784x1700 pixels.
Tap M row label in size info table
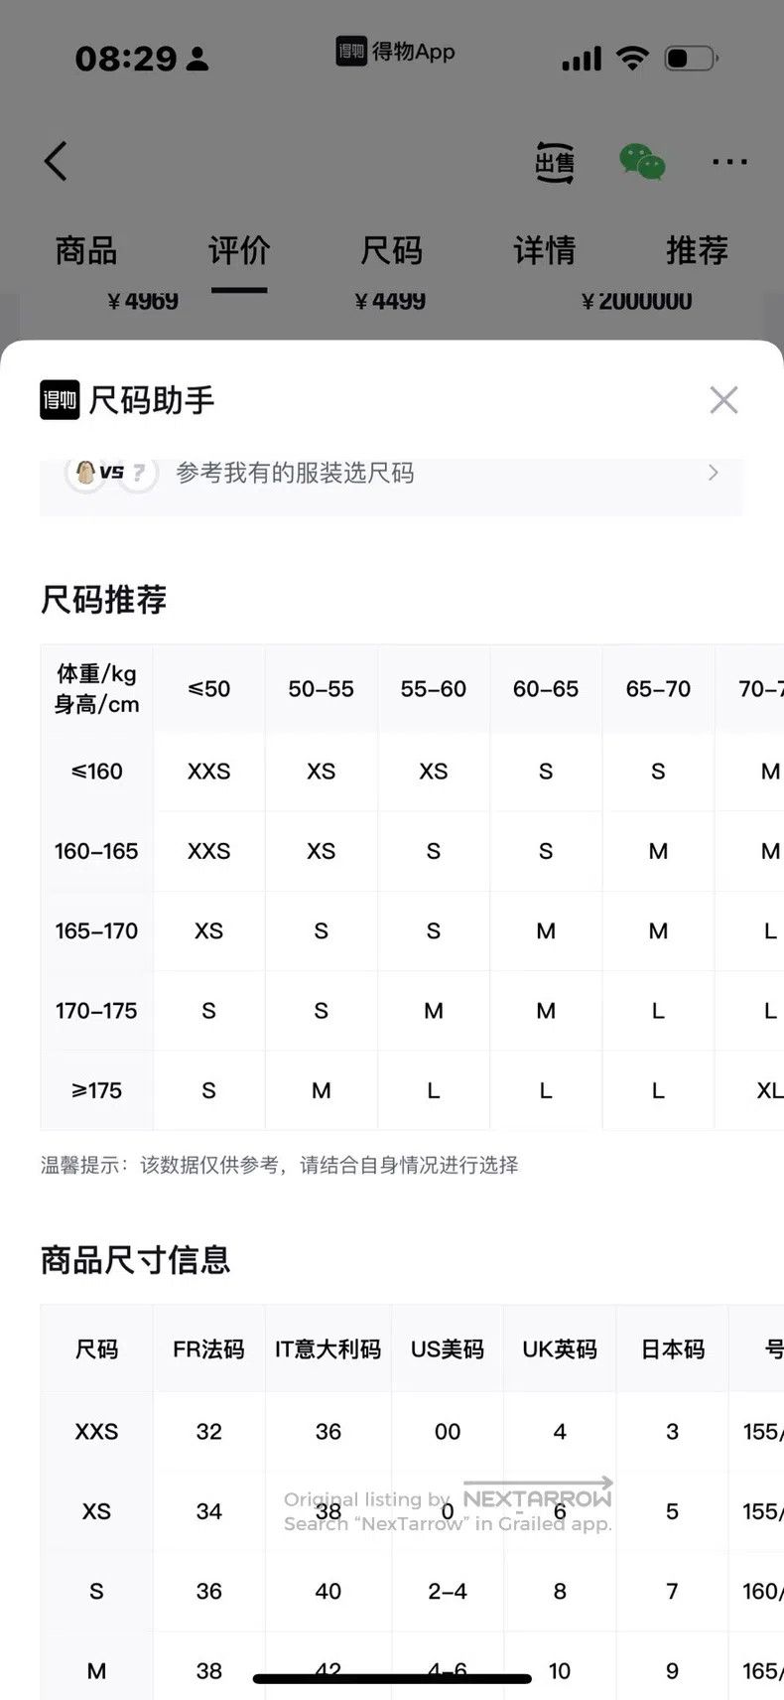tap(96, 1671)
